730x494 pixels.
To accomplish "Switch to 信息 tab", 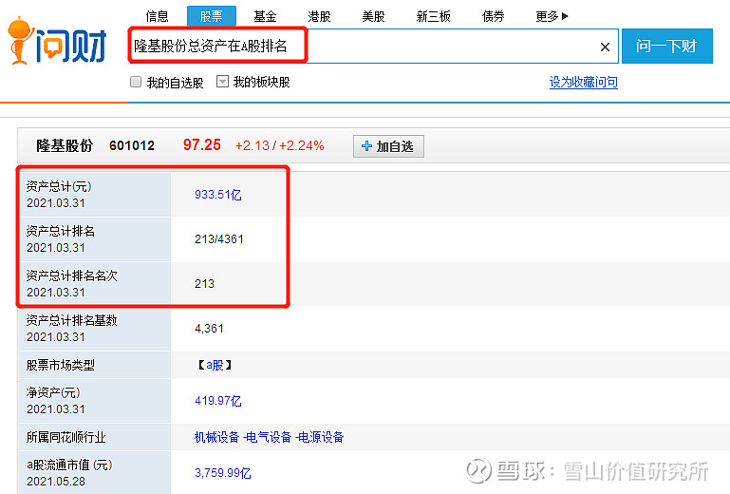I will 157,16.
